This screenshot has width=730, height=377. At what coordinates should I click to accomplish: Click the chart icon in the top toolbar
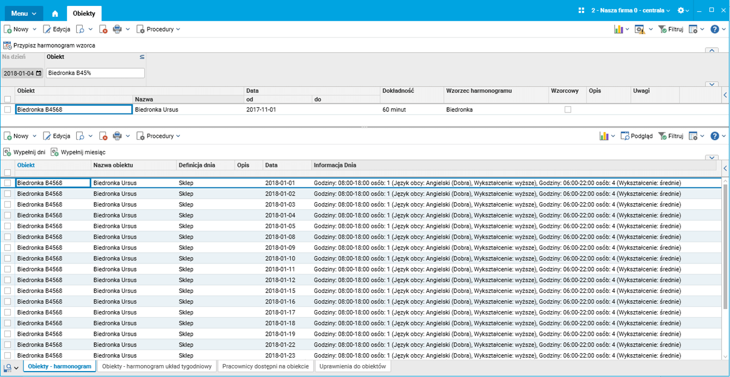click(618, 29)
